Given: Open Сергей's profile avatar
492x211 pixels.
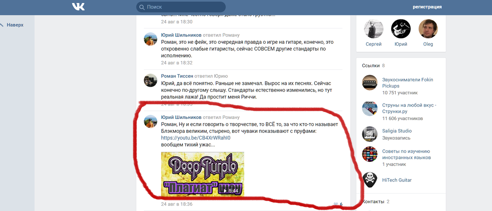Looking at the screenshot, I should coord(374,29).
